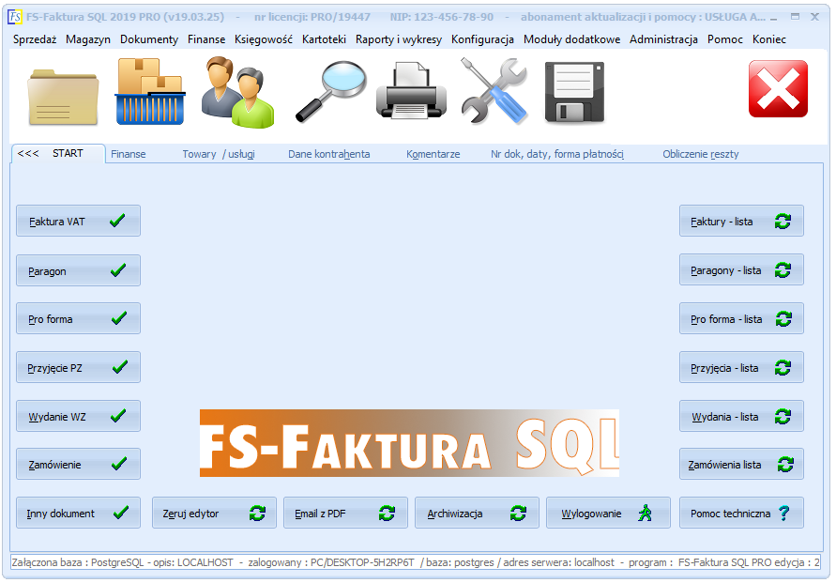This screenshot has height=583, width=836.
Task: Open the Raporty i wykresy menu
Action: [399, 39]
